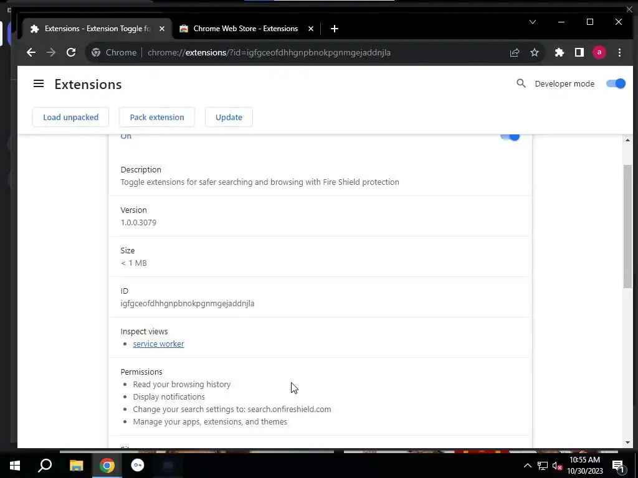This screenshot has height=478, width=638.
Task: Click Pack extension button
Action: (156, 117)
